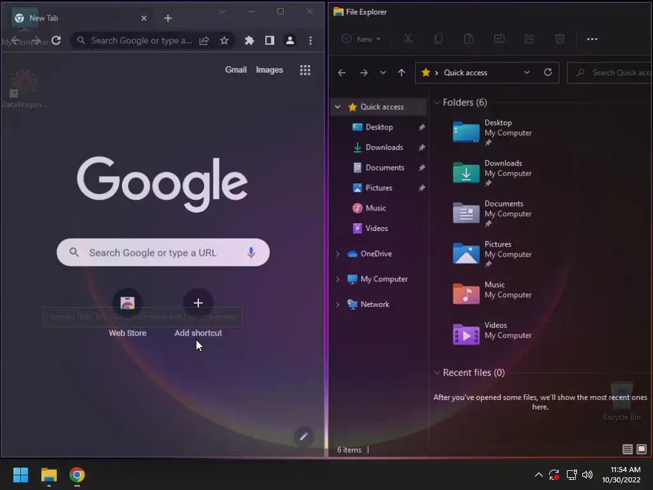
Task: Collapse the Recent files (0) group
Action: click(x=437, y=373)
